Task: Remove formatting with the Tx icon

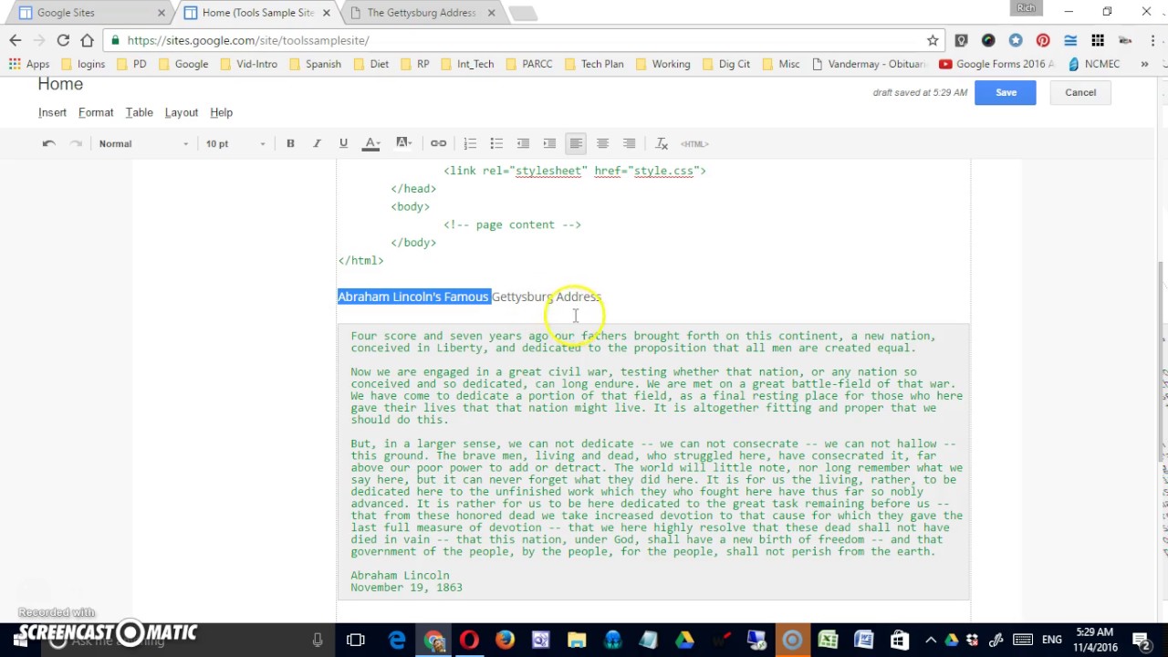Action: coord(662,143)
